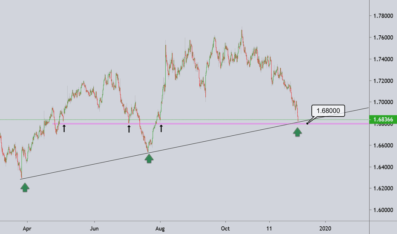The image size is (397, 234).
Task: Click the green arrow below the April low
Action: [25, 187]
